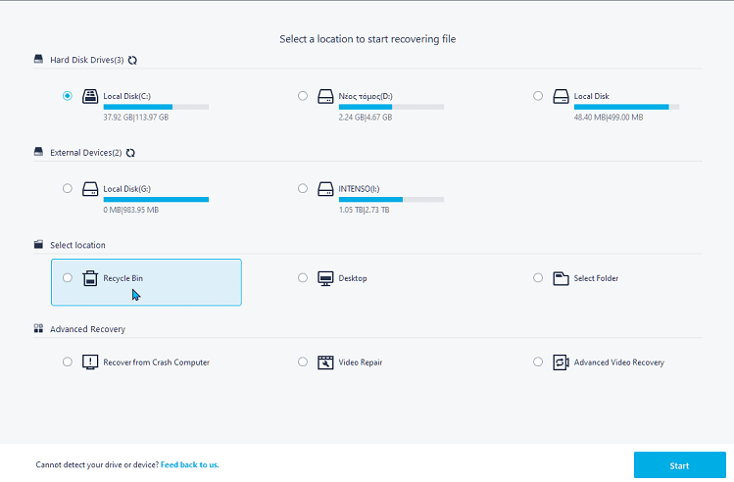This screenshot has width=734, height=482.
Task: Choose the unlabeled Local Disk radio button
Action: click(538, 95)
